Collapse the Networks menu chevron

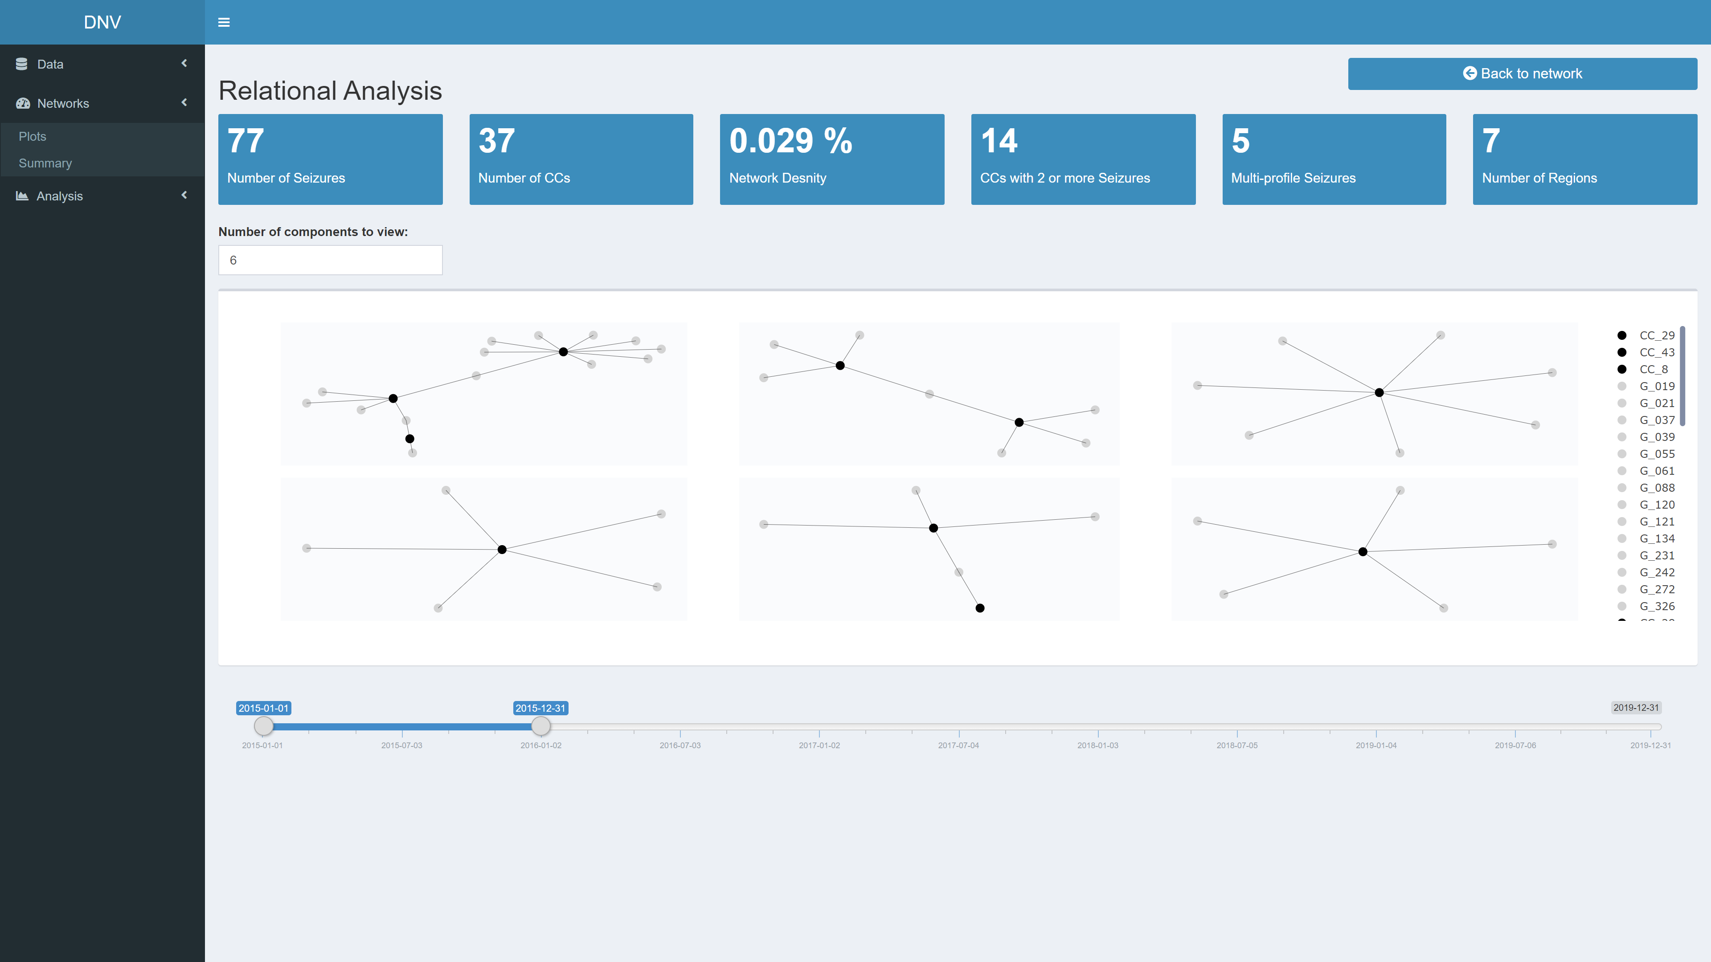pyautogui.click(x=184, y=102)
